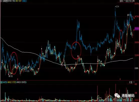Click the leftmost red oval annotation
The width and height of the screenshot is (139, 102).
[14, 63]
